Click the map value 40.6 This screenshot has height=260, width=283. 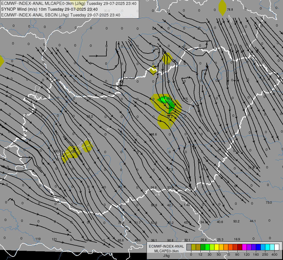[x=220, y=222]
